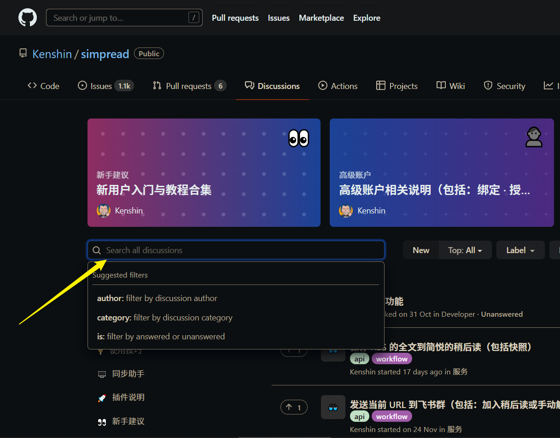Screen dimensions: 560x438
Task: Open the Code tab
Action: (44, 86)
